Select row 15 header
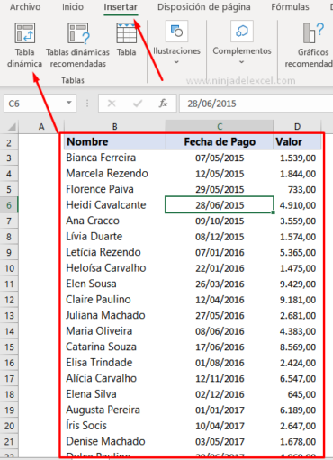 (x=9, y=347)
